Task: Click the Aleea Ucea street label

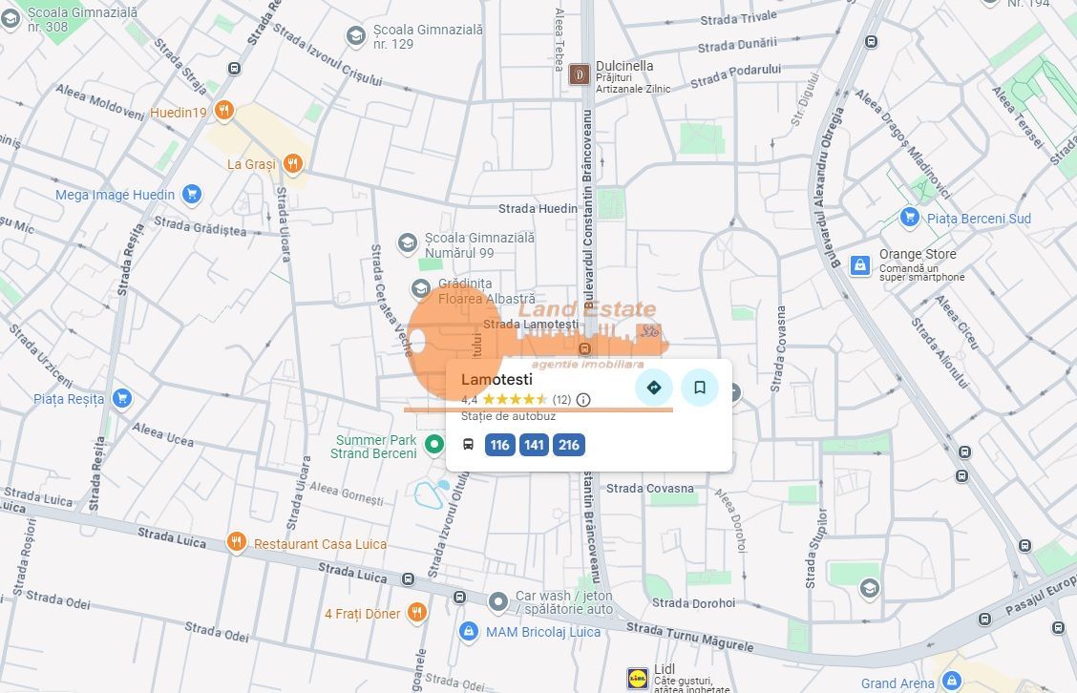Action: (x=162, y=434)
